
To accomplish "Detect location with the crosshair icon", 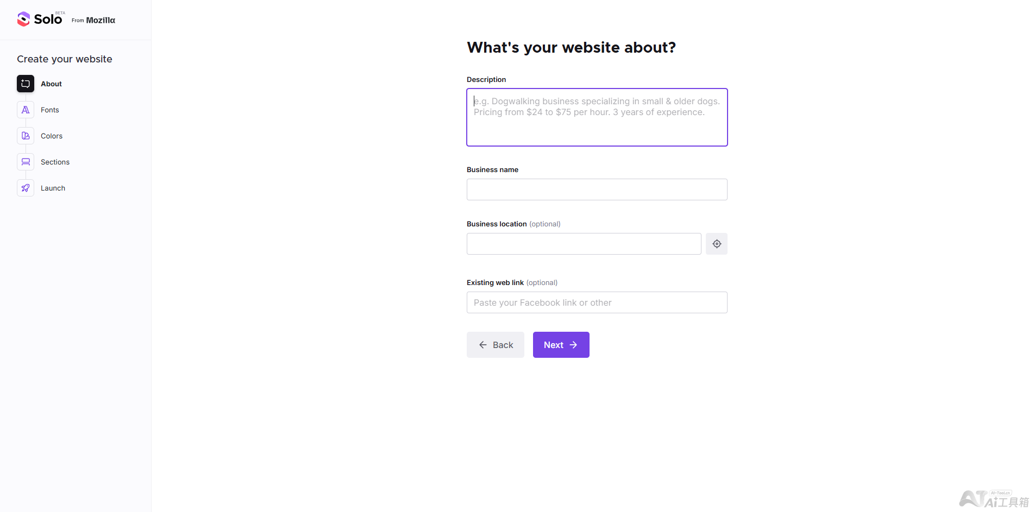I will (717, 244).
